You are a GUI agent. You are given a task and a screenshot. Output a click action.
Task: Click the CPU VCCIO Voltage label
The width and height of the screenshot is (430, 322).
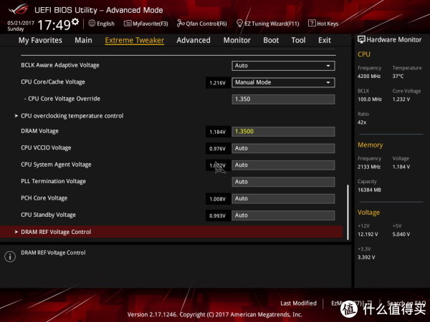coord(46,148)
